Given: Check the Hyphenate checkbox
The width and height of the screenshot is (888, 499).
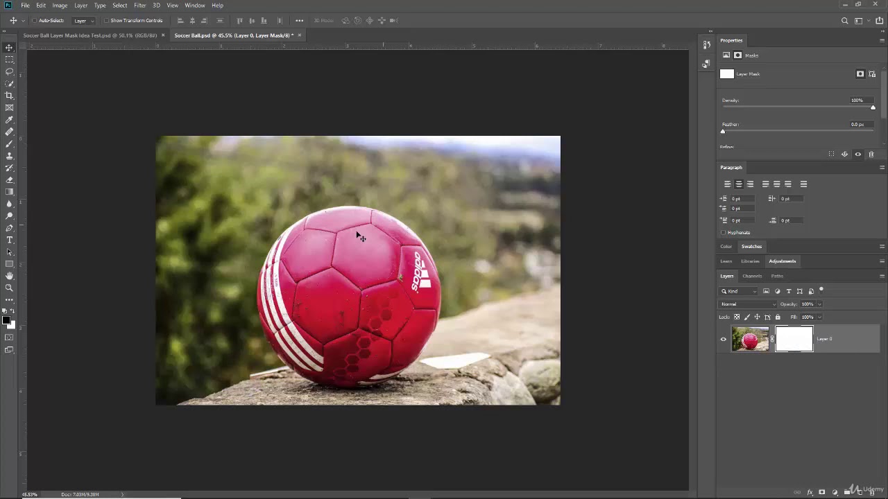Looking at the screenshot, I should pyautogui.click(x=724, y=233).
